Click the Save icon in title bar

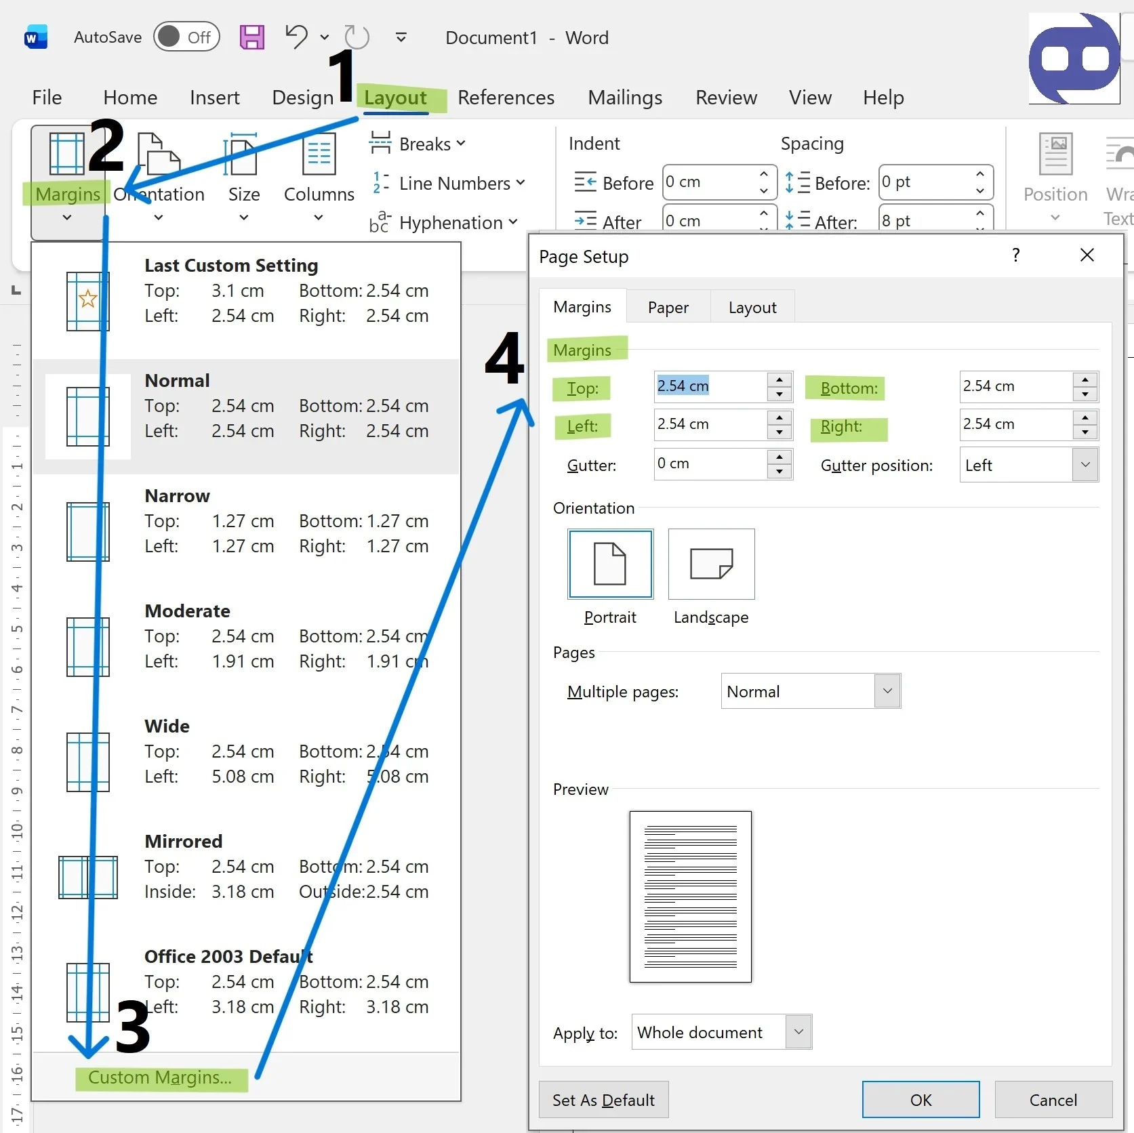251,37
